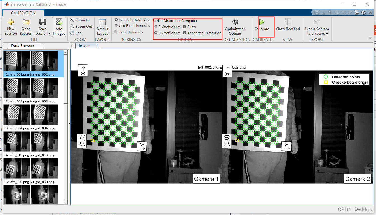
Task: Select image pair left_030.png & right_030.png
Action: point(33,171)
